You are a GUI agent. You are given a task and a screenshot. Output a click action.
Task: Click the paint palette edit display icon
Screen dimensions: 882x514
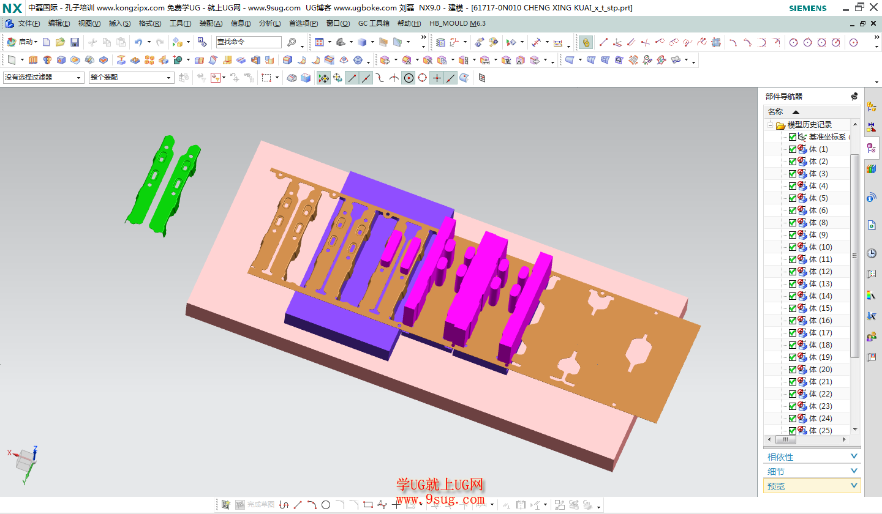pyautogui.click(x=493, y=42)
